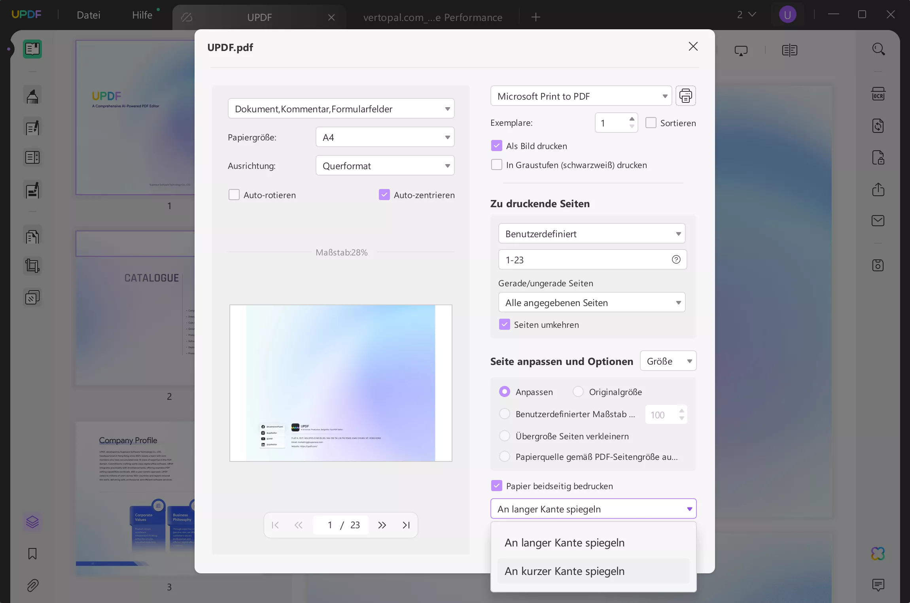910x603 pixels.
Task: Open the OCR tool in right sidebar
Action: coord(878,95)
